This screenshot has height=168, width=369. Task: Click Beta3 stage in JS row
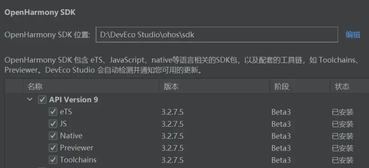(x=281, y=124)
